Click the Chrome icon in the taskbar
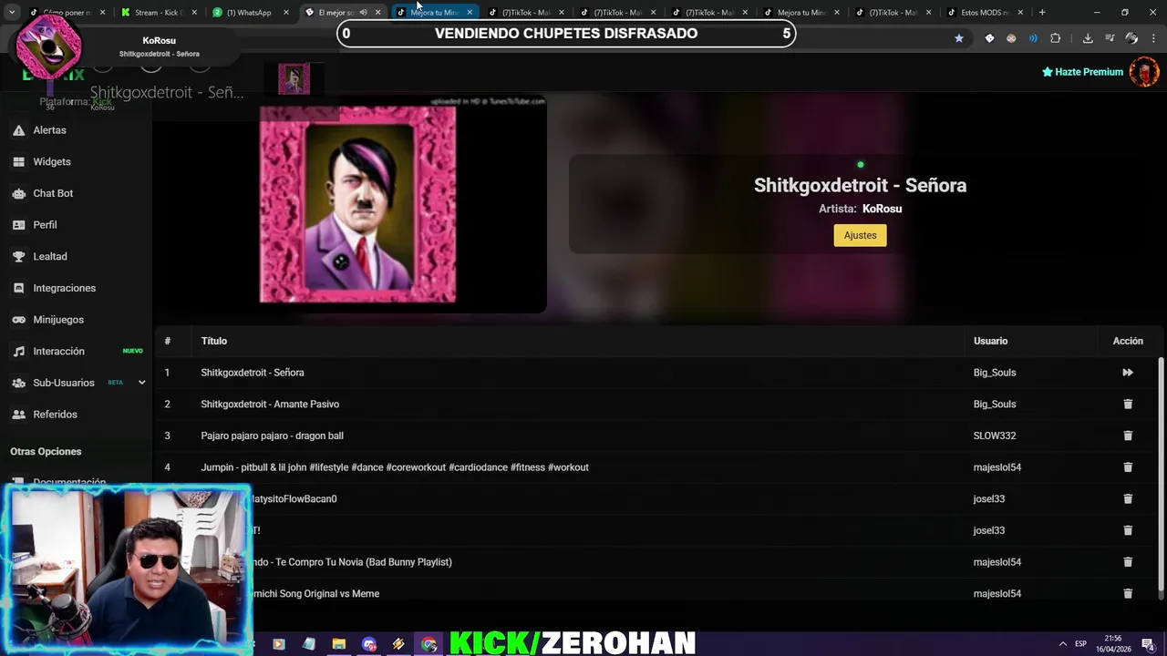The width and height of the screenshot is (1167, 656). tap(429, 644)
